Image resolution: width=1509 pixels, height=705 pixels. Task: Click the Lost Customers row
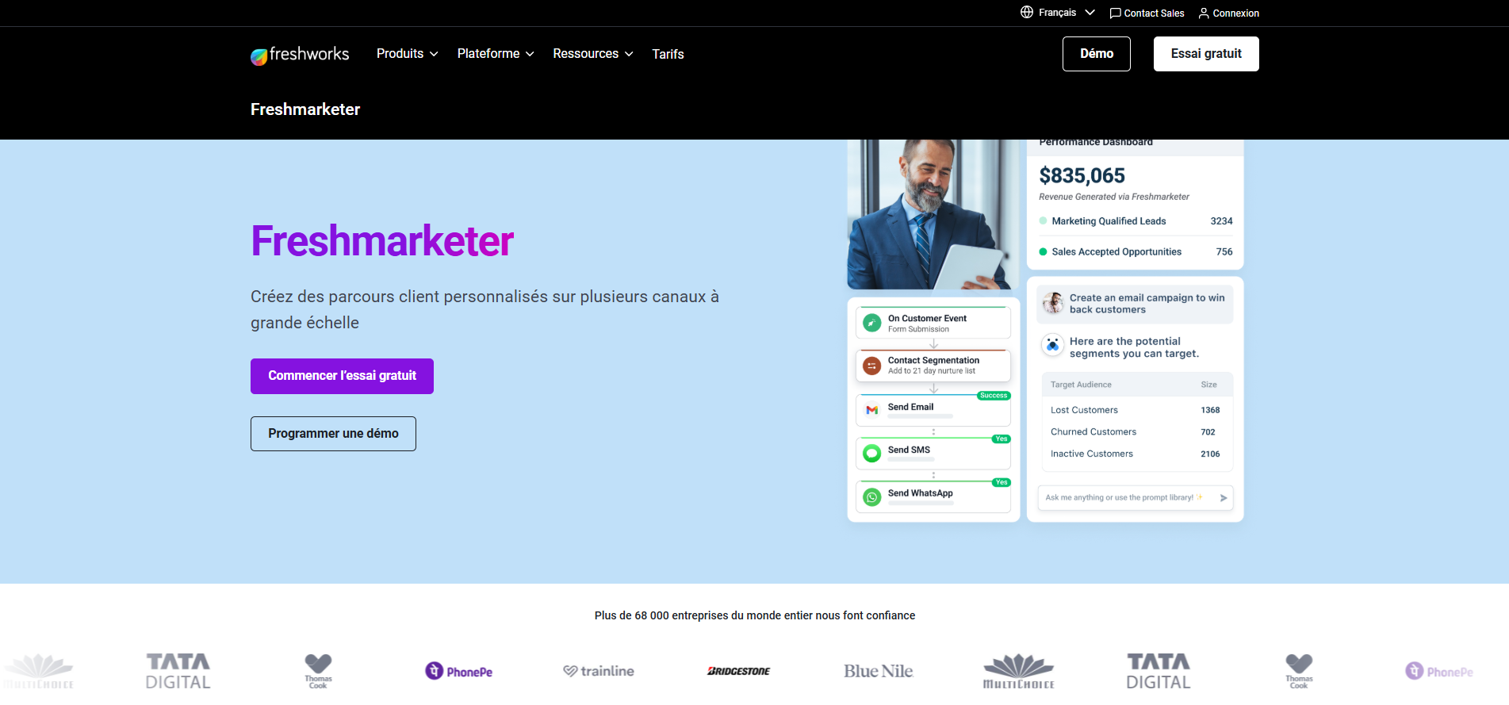[x=1136, y=410]
